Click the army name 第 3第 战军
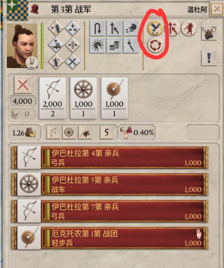The width and height of the screenshot is (224, 268). 71,9
